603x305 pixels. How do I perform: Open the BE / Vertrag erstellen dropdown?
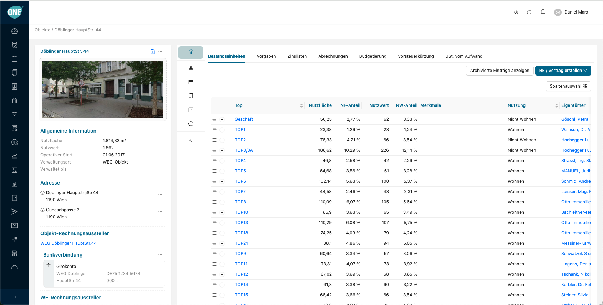click(563, 71)
